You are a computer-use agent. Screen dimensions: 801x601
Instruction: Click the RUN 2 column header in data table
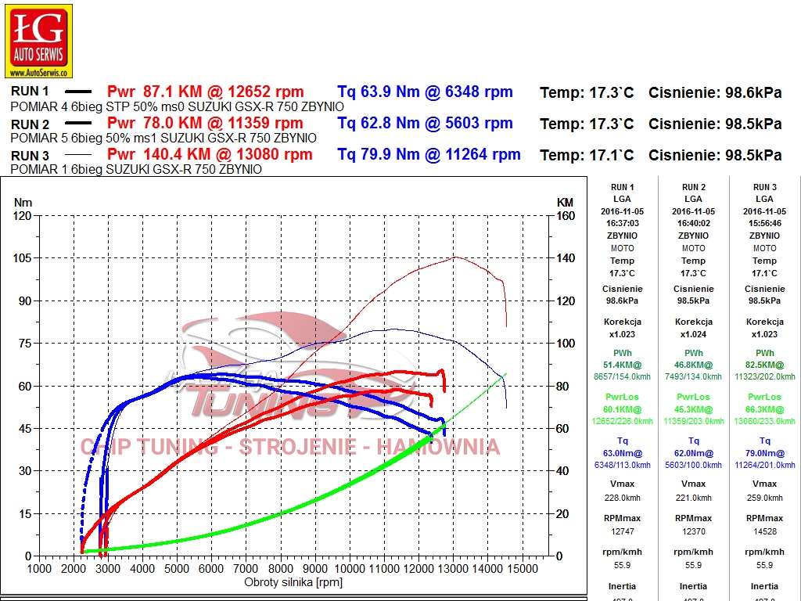click(694, 187)
